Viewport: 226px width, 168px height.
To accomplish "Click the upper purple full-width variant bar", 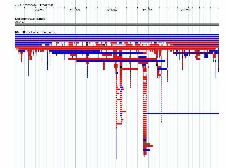I will [117, 39].
